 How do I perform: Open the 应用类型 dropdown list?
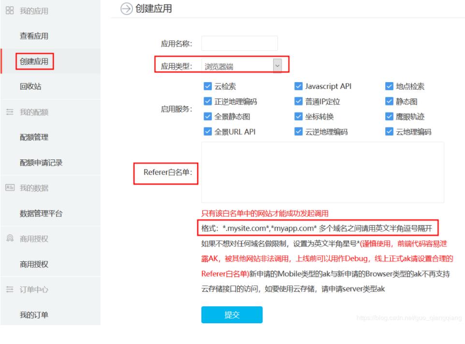[x=277, y=66]
